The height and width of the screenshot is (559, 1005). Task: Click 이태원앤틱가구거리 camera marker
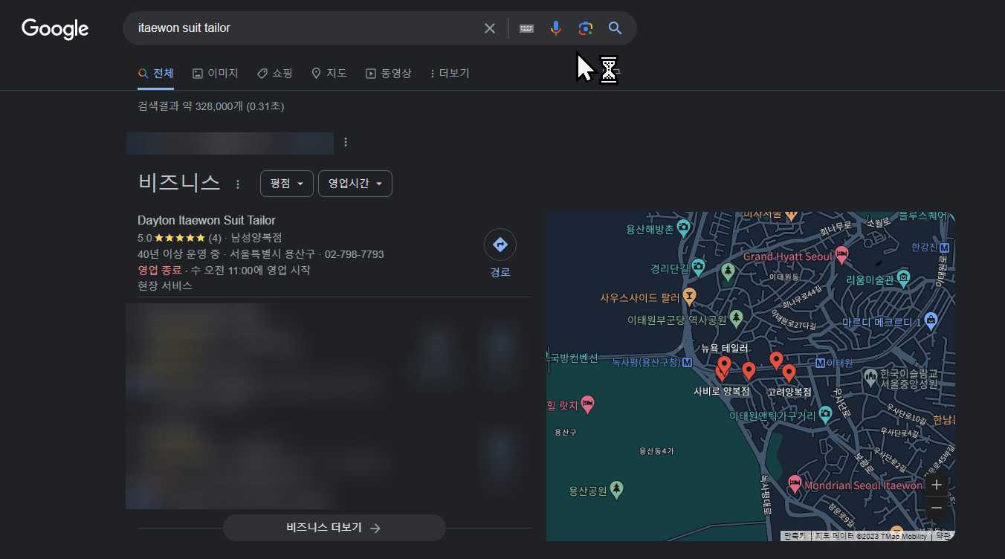click(x=825, y=413)
